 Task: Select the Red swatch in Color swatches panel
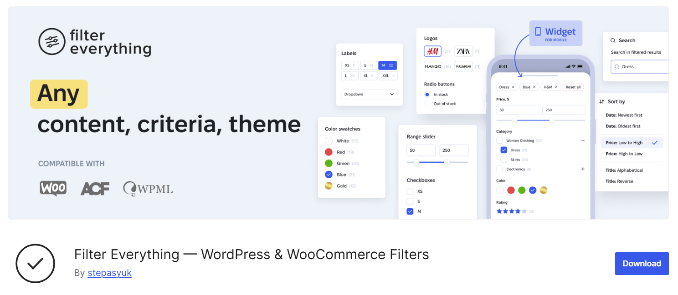pyautogui.click(x=329, y=152)
